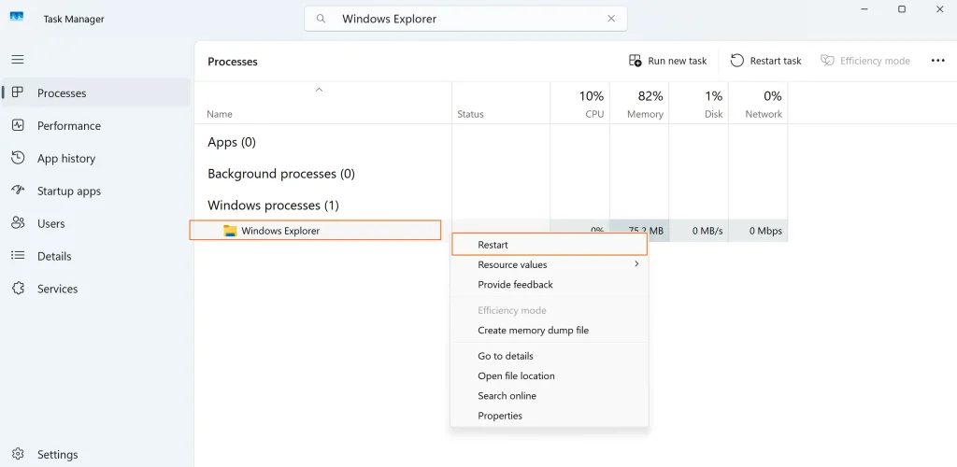This screenshot has height=467, width=957.
Task: Click the sort arrow above Name column
Action: (x=319, y=90)
